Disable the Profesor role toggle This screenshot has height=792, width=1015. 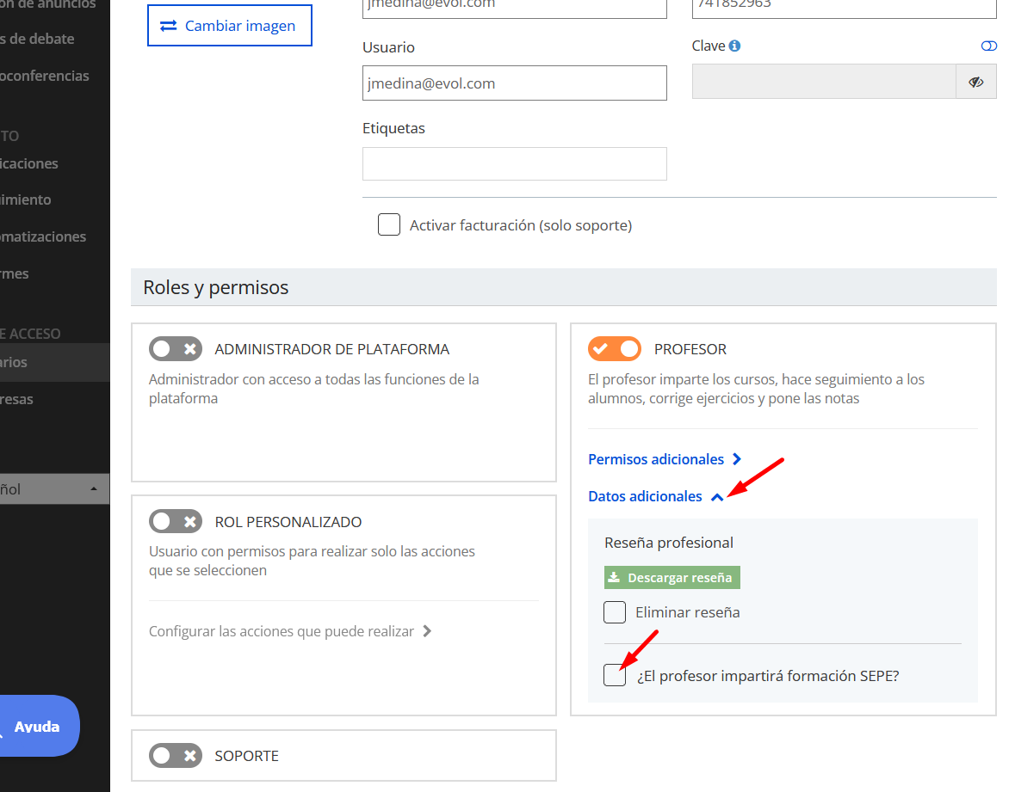[615, 349]
